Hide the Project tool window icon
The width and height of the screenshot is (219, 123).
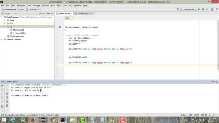tap(52, 14)
